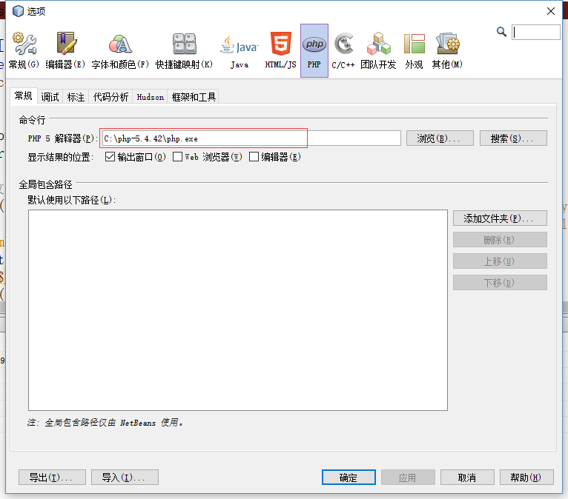Switch to the 代码分析 tab
The width and height of the screenshot is (568, 499).
coord(110,97)
